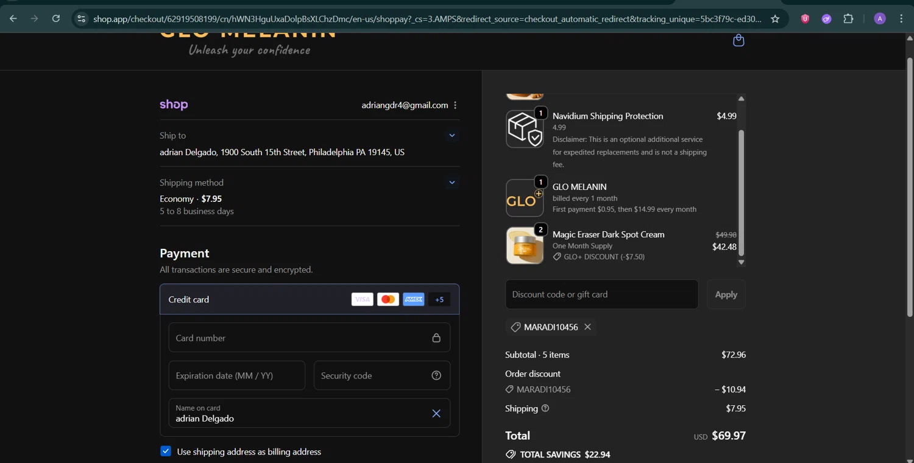This screenshot has width=914, height=463.
Task: Show shipping cost info tooltip
Action: (545, 408)
